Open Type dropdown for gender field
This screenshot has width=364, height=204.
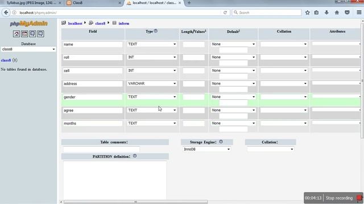click(152, 97)
